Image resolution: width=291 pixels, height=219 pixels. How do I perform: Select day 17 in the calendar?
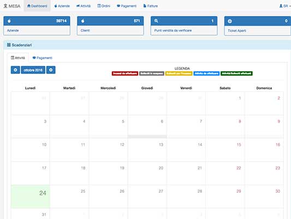(44, 168)
